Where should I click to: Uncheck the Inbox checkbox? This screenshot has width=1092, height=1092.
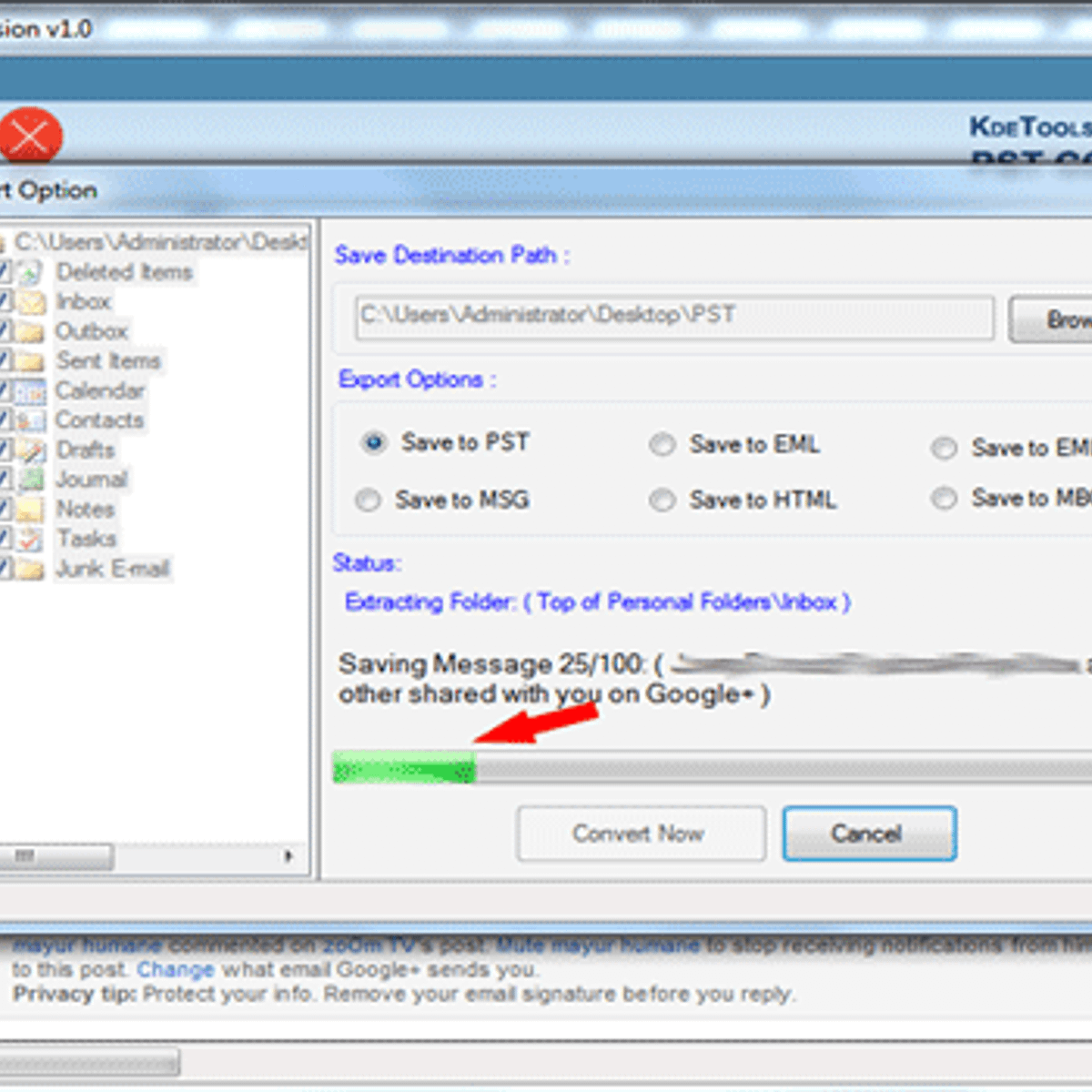[x=5, y=301]
